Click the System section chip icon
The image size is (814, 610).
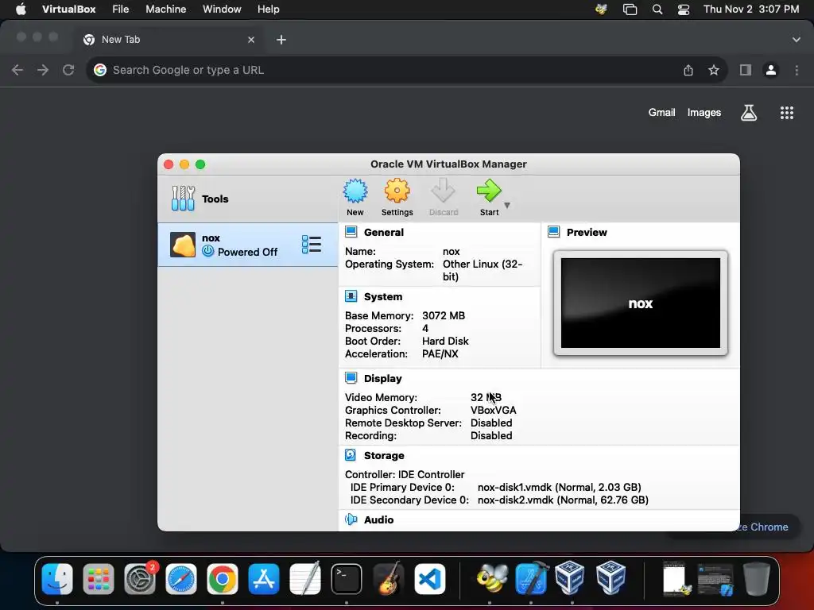coord(351,296)
